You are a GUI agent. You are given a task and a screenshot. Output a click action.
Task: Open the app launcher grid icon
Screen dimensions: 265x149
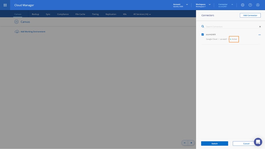tap(5, 5)
